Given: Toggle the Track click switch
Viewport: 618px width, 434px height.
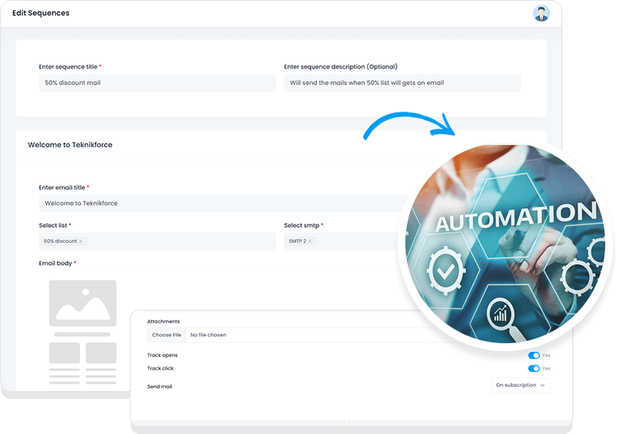Looking at the screenshot, I should (534, 369).
